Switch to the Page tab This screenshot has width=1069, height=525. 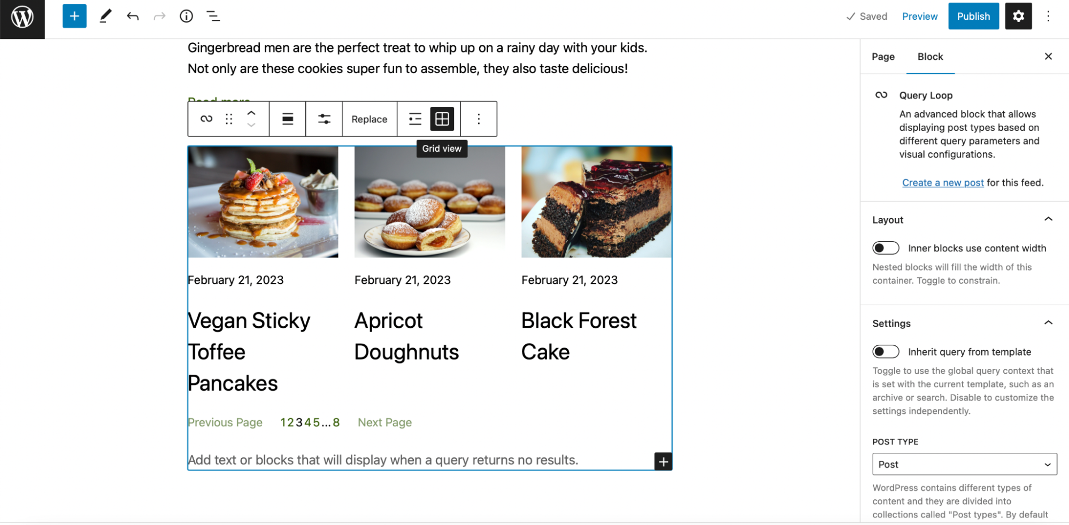[883, 57]
